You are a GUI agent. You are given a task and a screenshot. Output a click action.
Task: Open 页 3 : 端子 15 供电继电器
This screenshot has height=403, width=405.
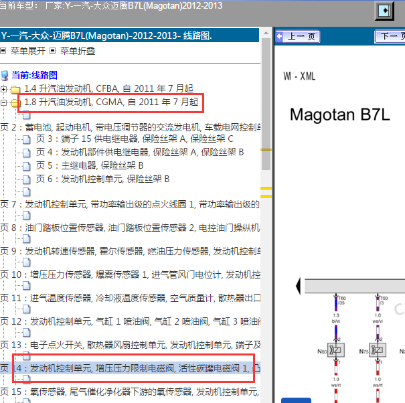135,139
